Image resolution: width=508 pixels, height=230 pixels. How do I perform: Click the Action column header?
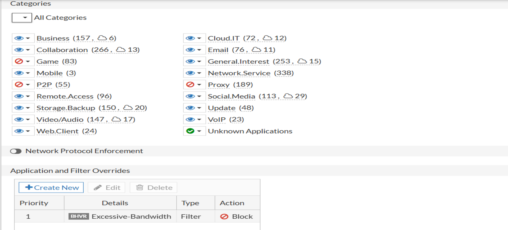coord(232,203)
